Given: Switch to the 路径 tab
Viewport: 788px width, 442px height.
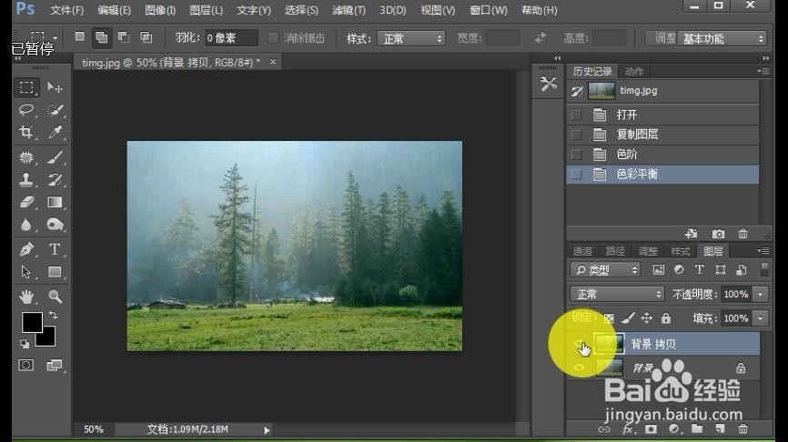Looking at the screenshot, I should (x=615, y=251).
